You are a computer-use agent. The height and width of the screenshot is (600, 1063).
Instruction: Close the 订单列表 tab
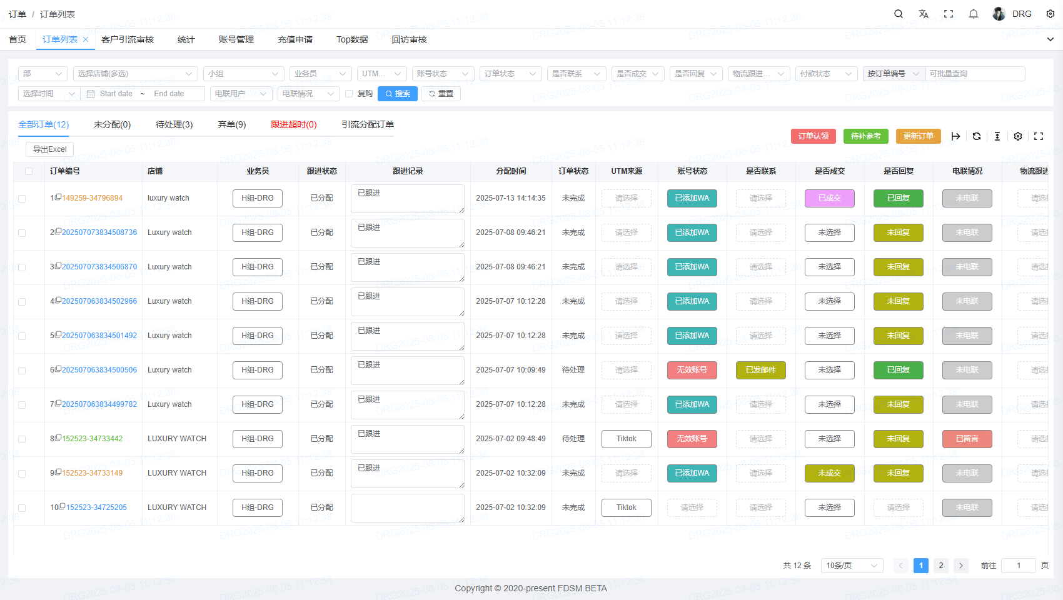[x=86, y=39]
